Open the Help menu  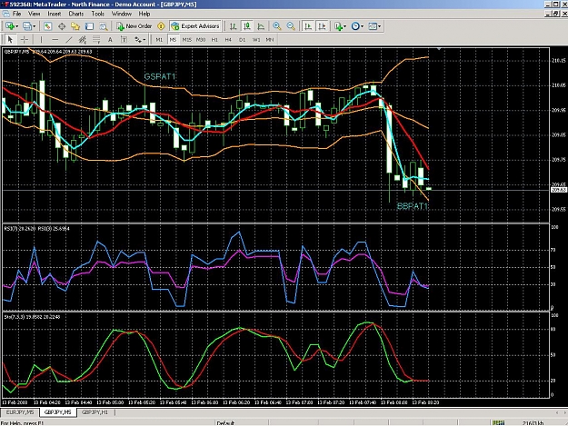144,14
